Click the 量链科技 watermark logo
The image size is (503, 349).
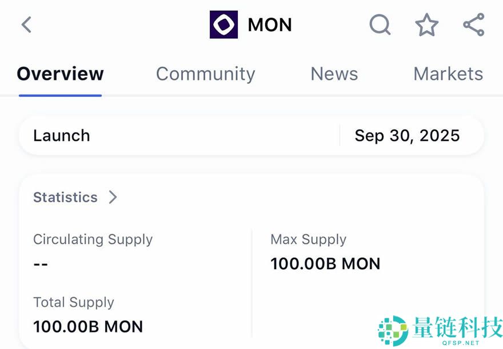[393, 329]
